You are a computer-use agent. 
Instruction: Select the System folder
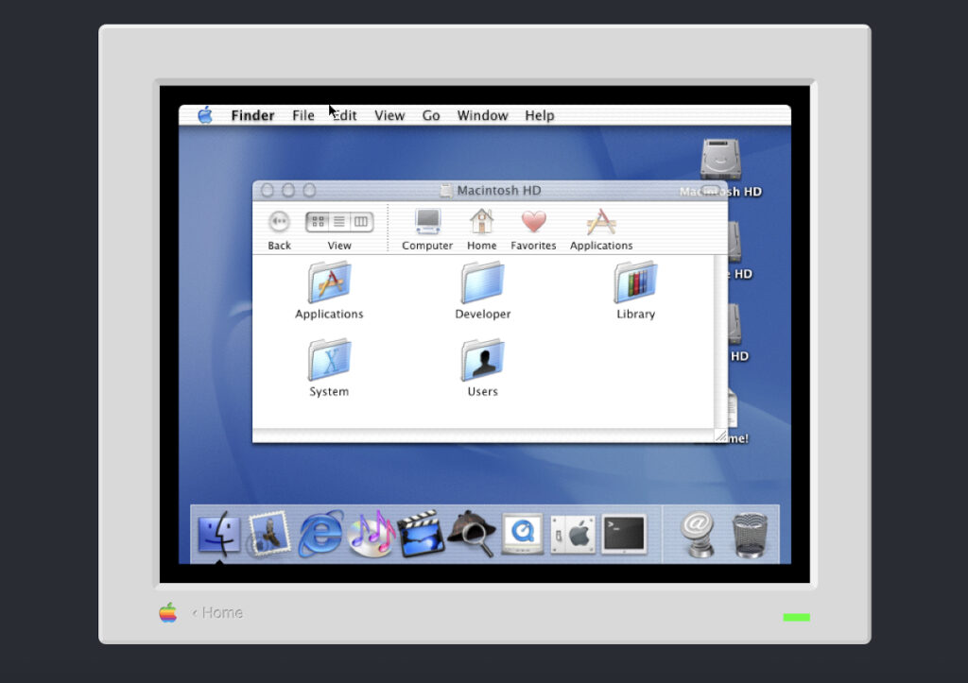(x=329, y=360)
